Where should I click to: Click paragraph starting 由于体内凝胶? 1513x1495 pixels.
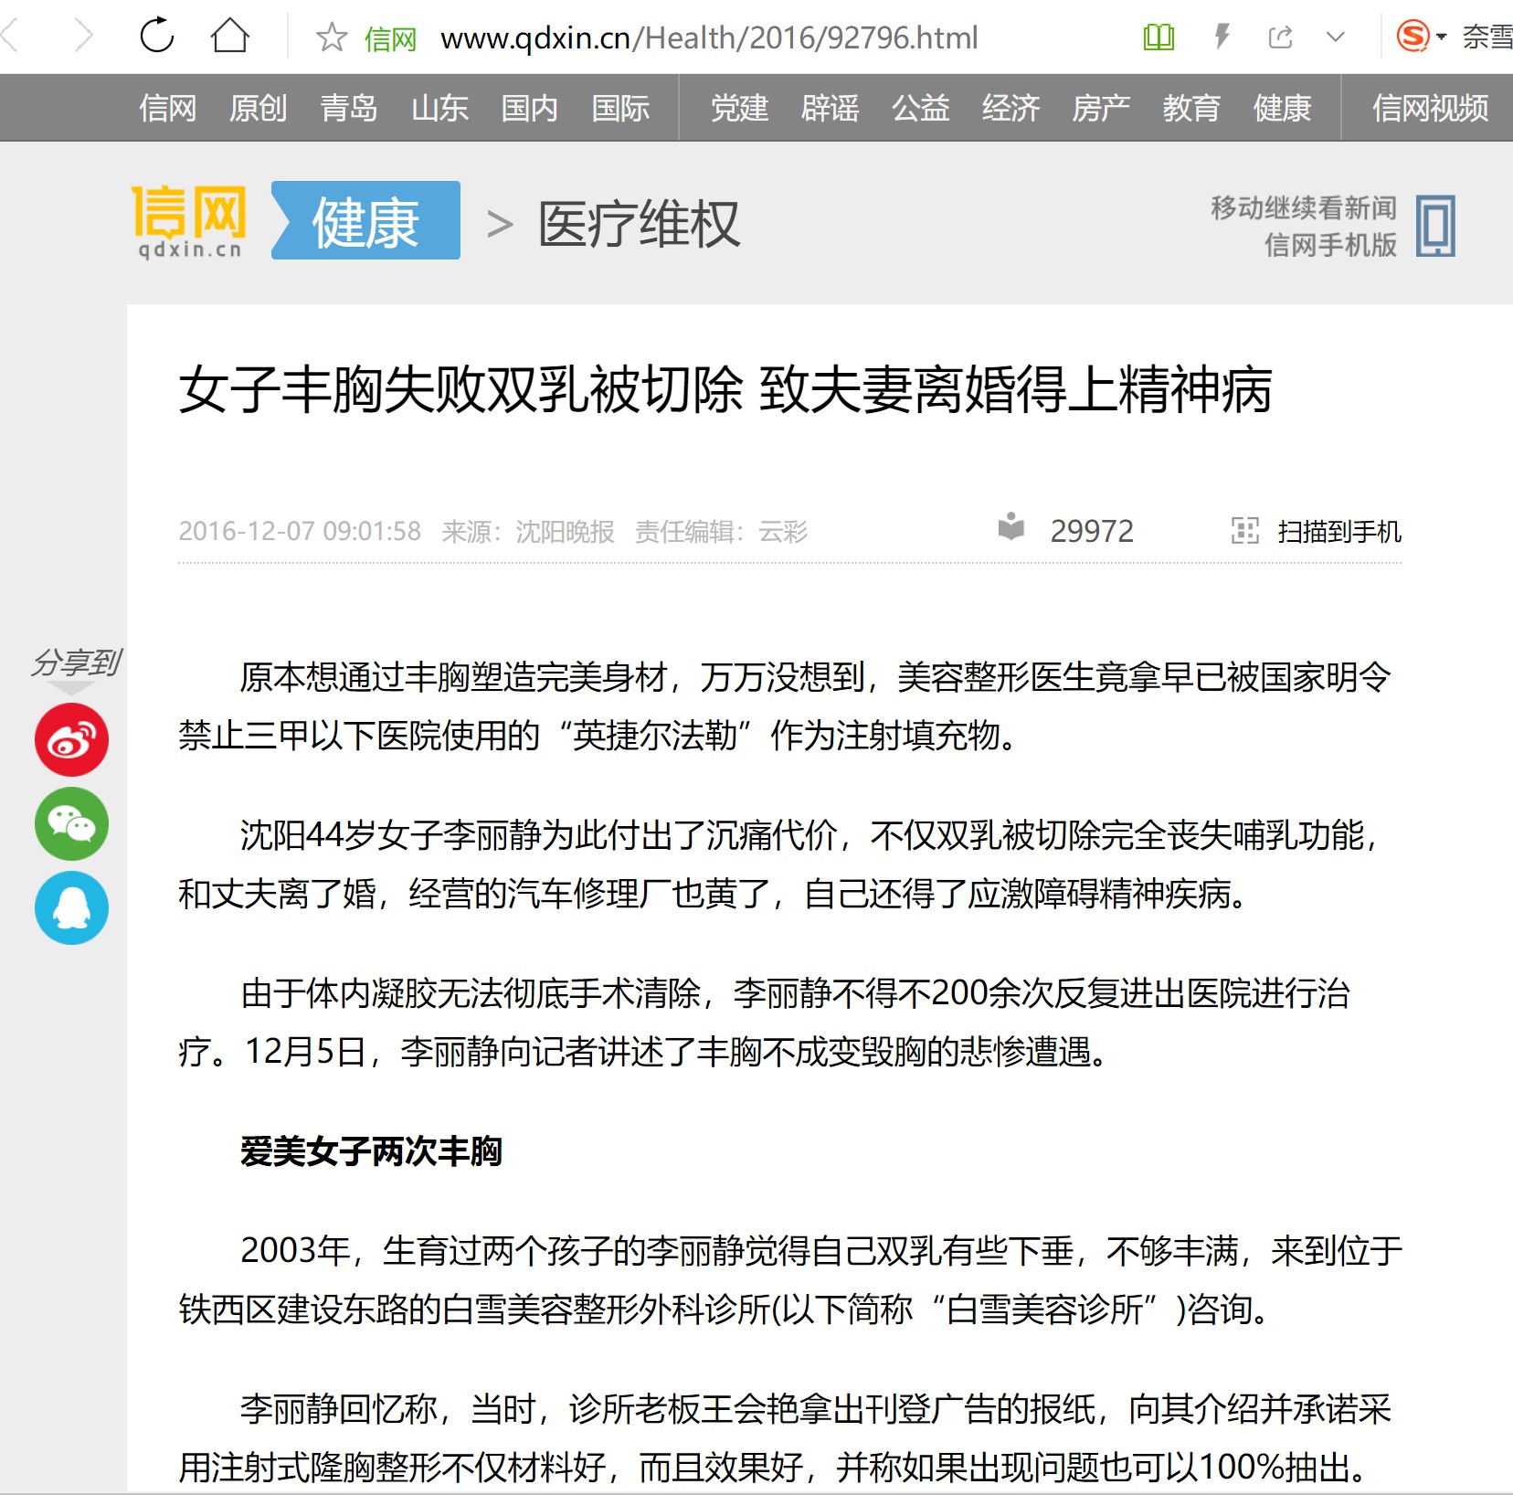[765, 1022]
